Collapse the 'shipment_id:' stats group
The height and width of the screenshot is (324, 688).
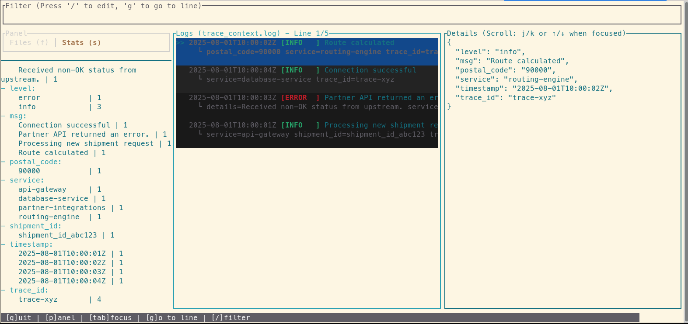point(31,226)
